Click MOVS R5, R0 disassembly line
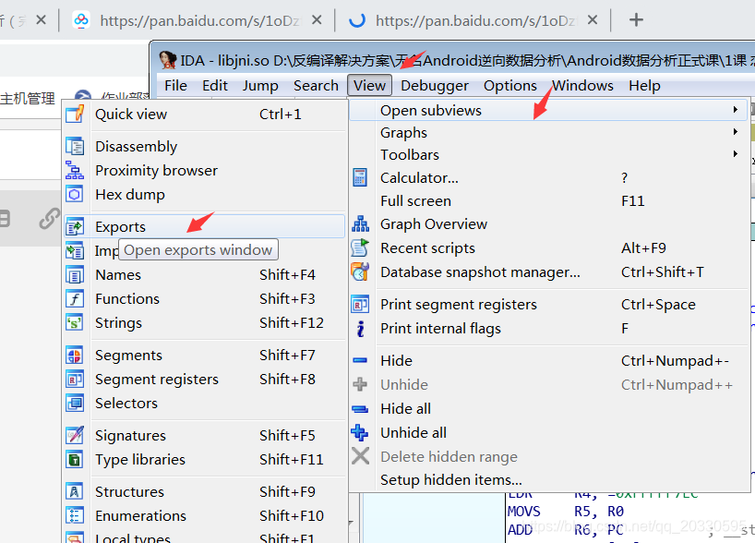The height and width of the screenshot is (543, 755). pos(566,512)
